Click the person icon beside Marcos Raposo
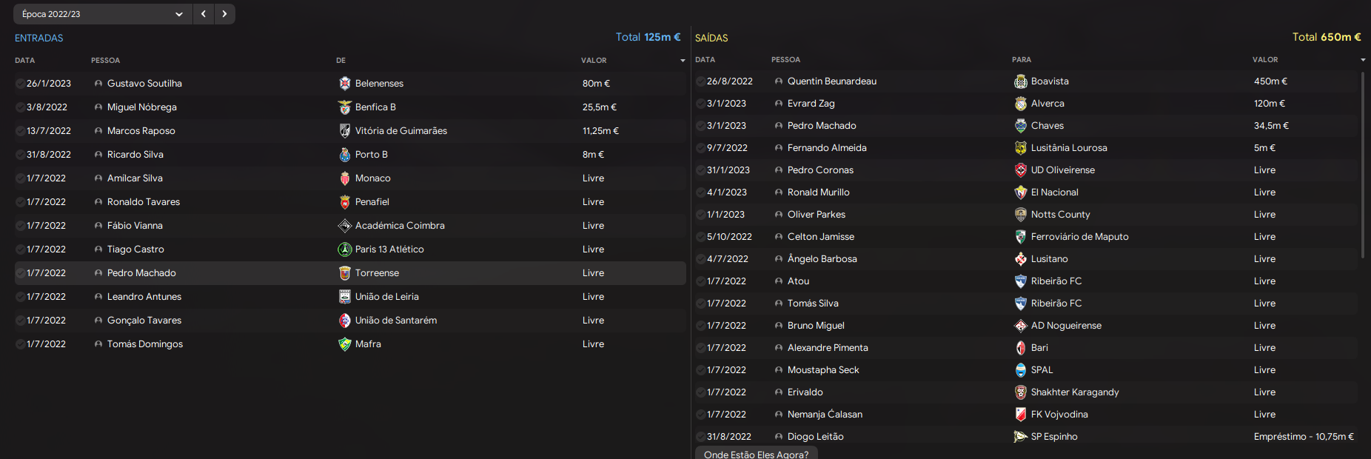 coord(98,131)
